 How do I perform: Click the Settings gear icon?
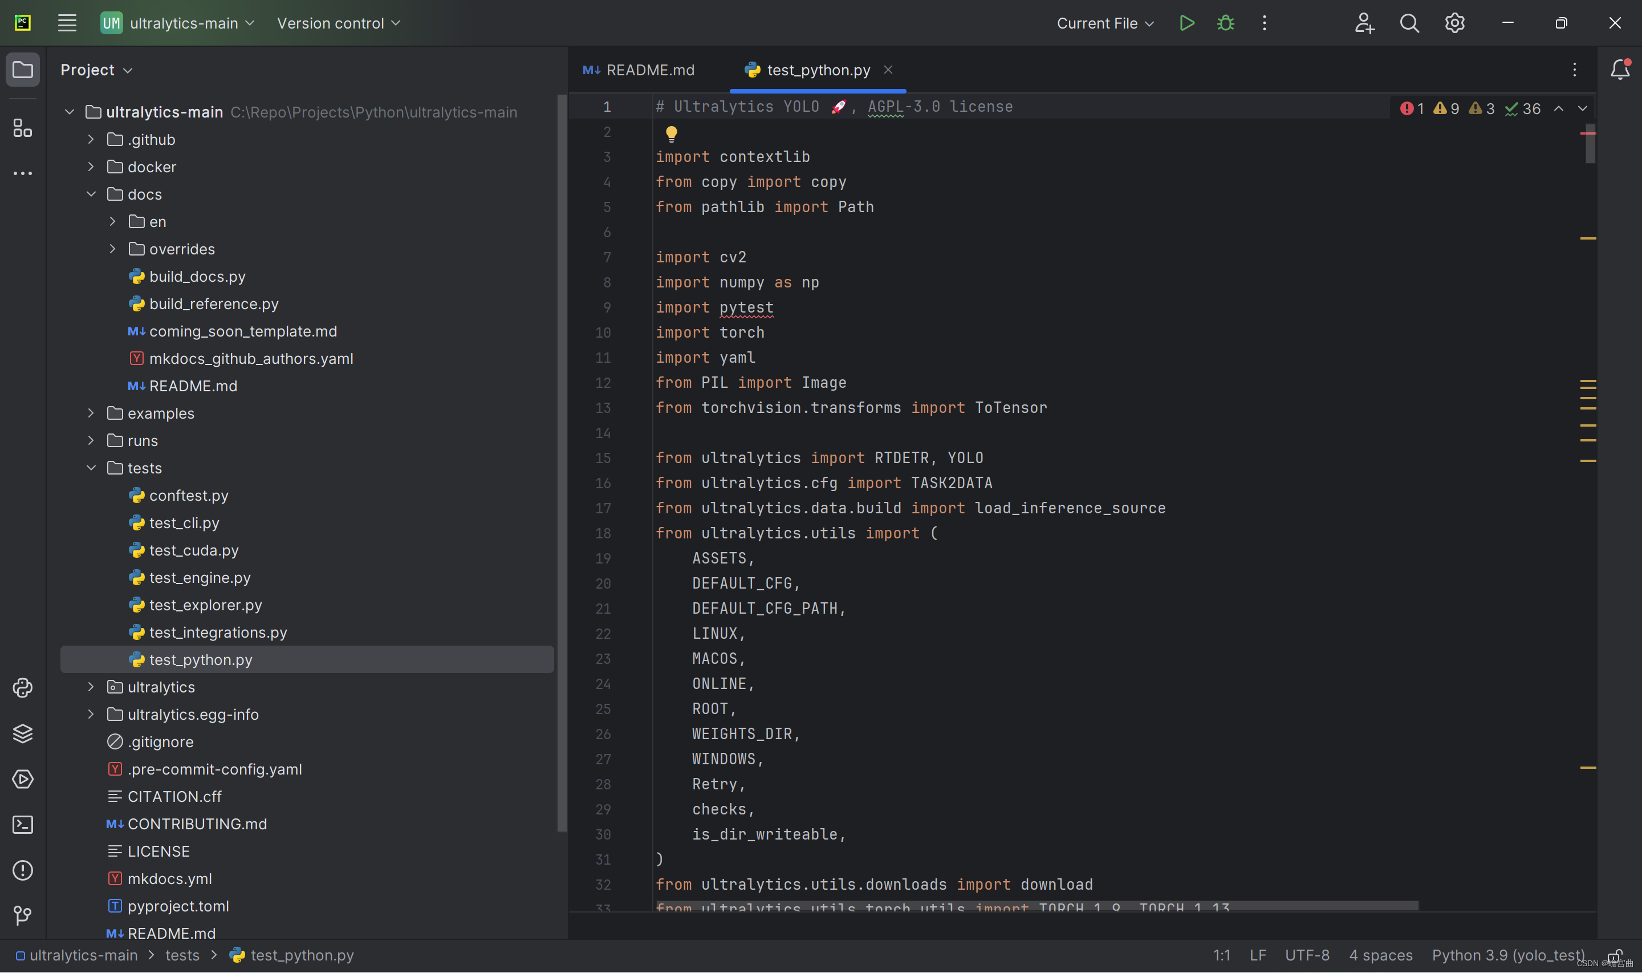(1454, 22)
